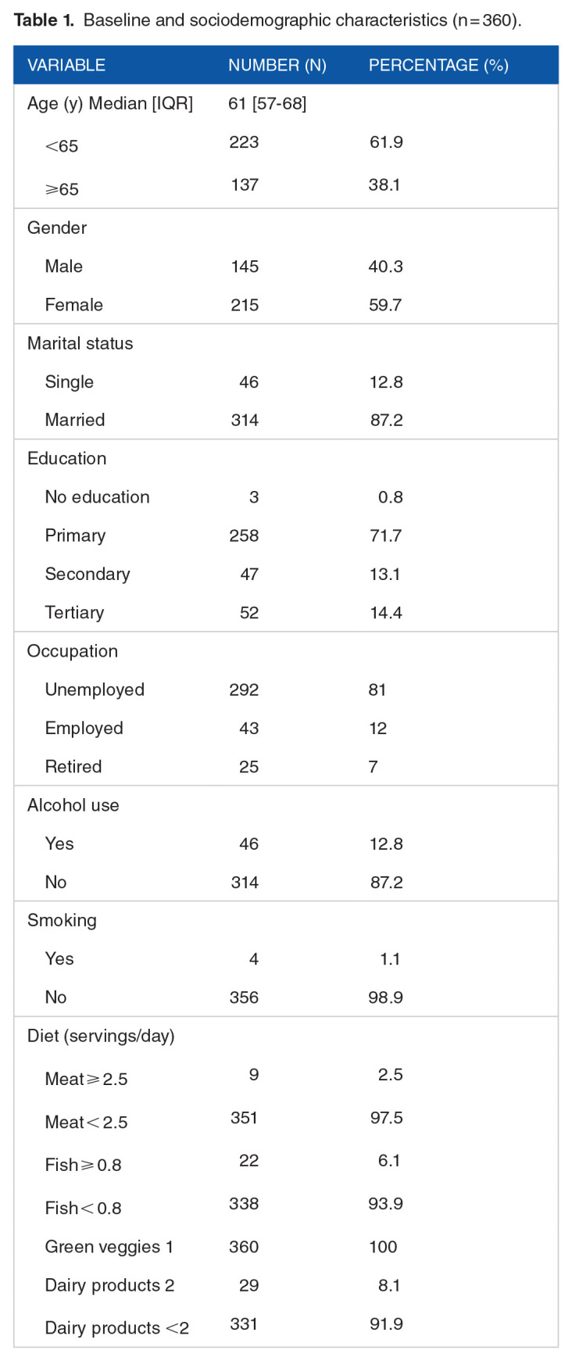Click the VARIABLE column header
Viewport: 572px width, 1361px height.
[x=66, y=65]
